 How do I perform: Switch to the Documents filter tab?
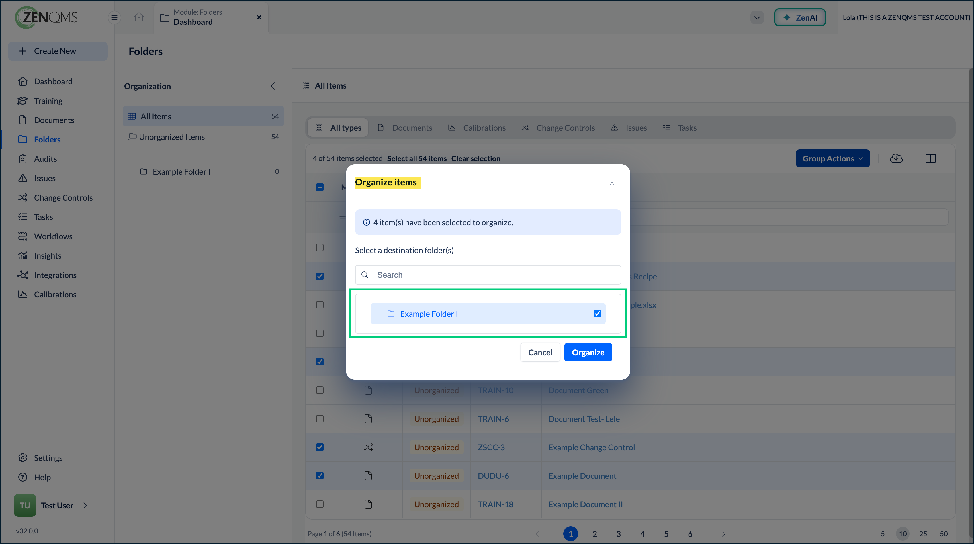coord(405,128)
